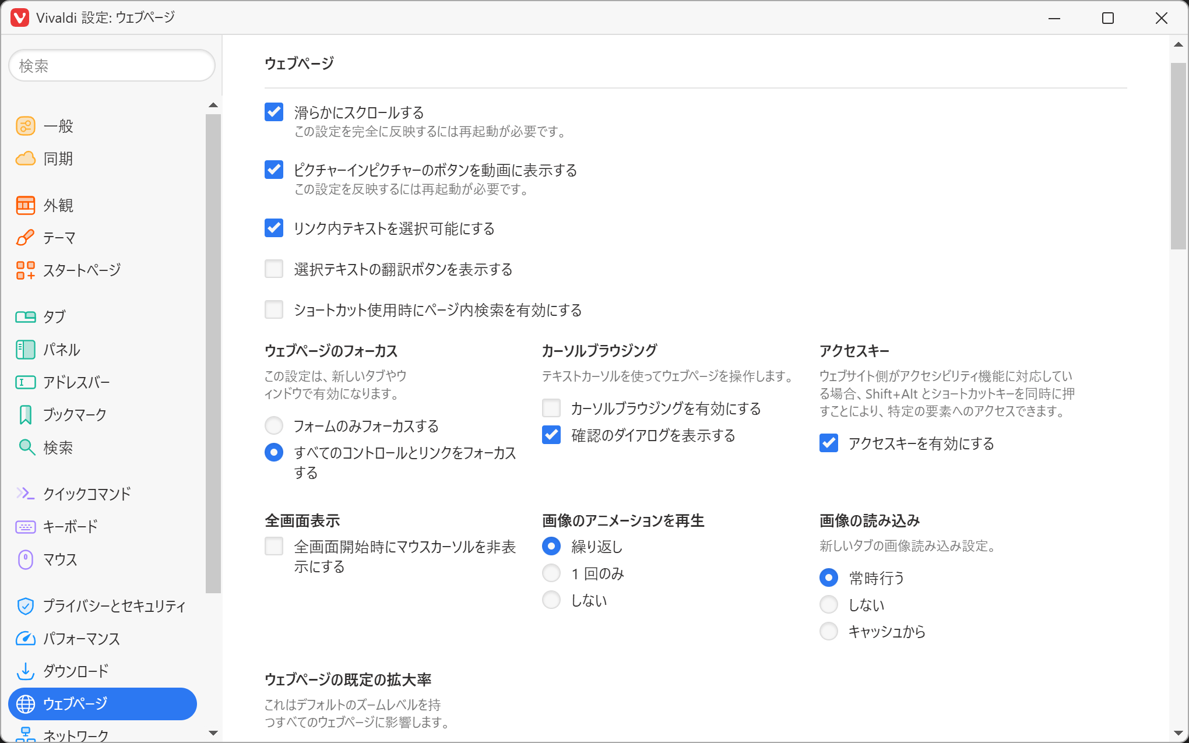Go to the キーボード settings section
The width and height of the screenshot is (1189, 743).
pos(70,527)
